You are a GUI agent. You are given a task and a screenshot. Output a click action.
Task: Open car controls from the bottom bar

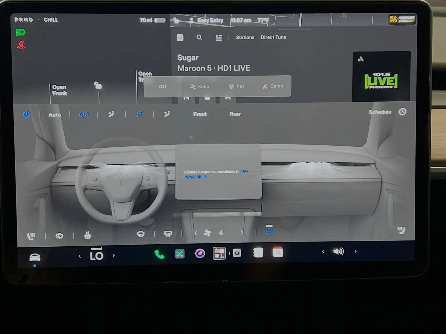point(35,257)
